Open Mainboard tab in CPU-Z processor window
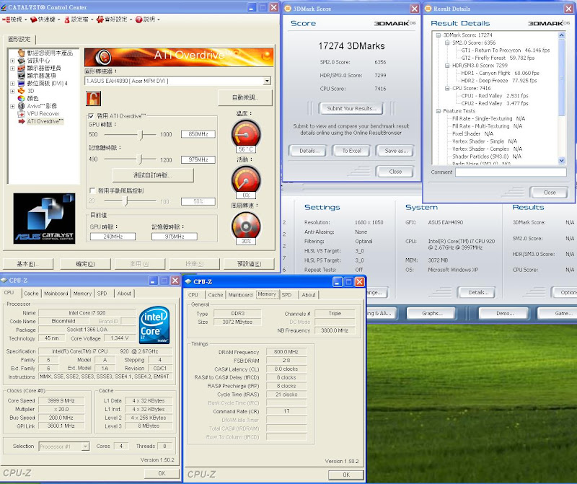577x484 pixels. click(x=56, y=294)
